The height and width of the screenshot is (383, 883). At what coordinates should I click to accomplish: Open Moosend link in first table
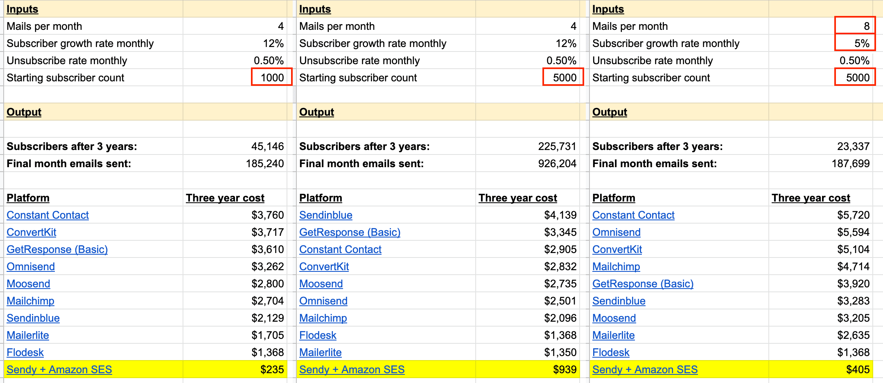point(28,284)
